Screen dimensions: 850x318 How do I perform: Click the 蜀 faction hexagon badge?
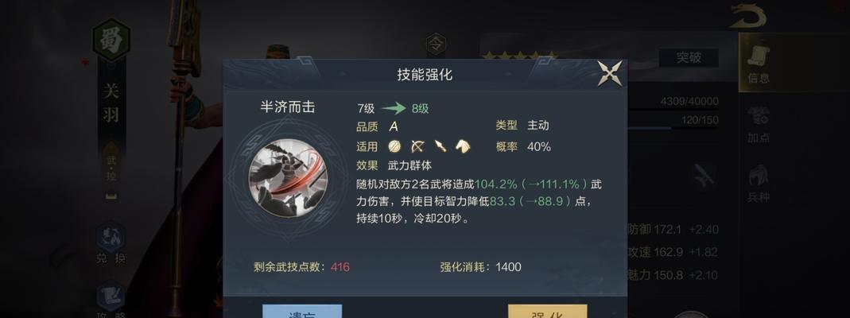click(x=111, y=41)
